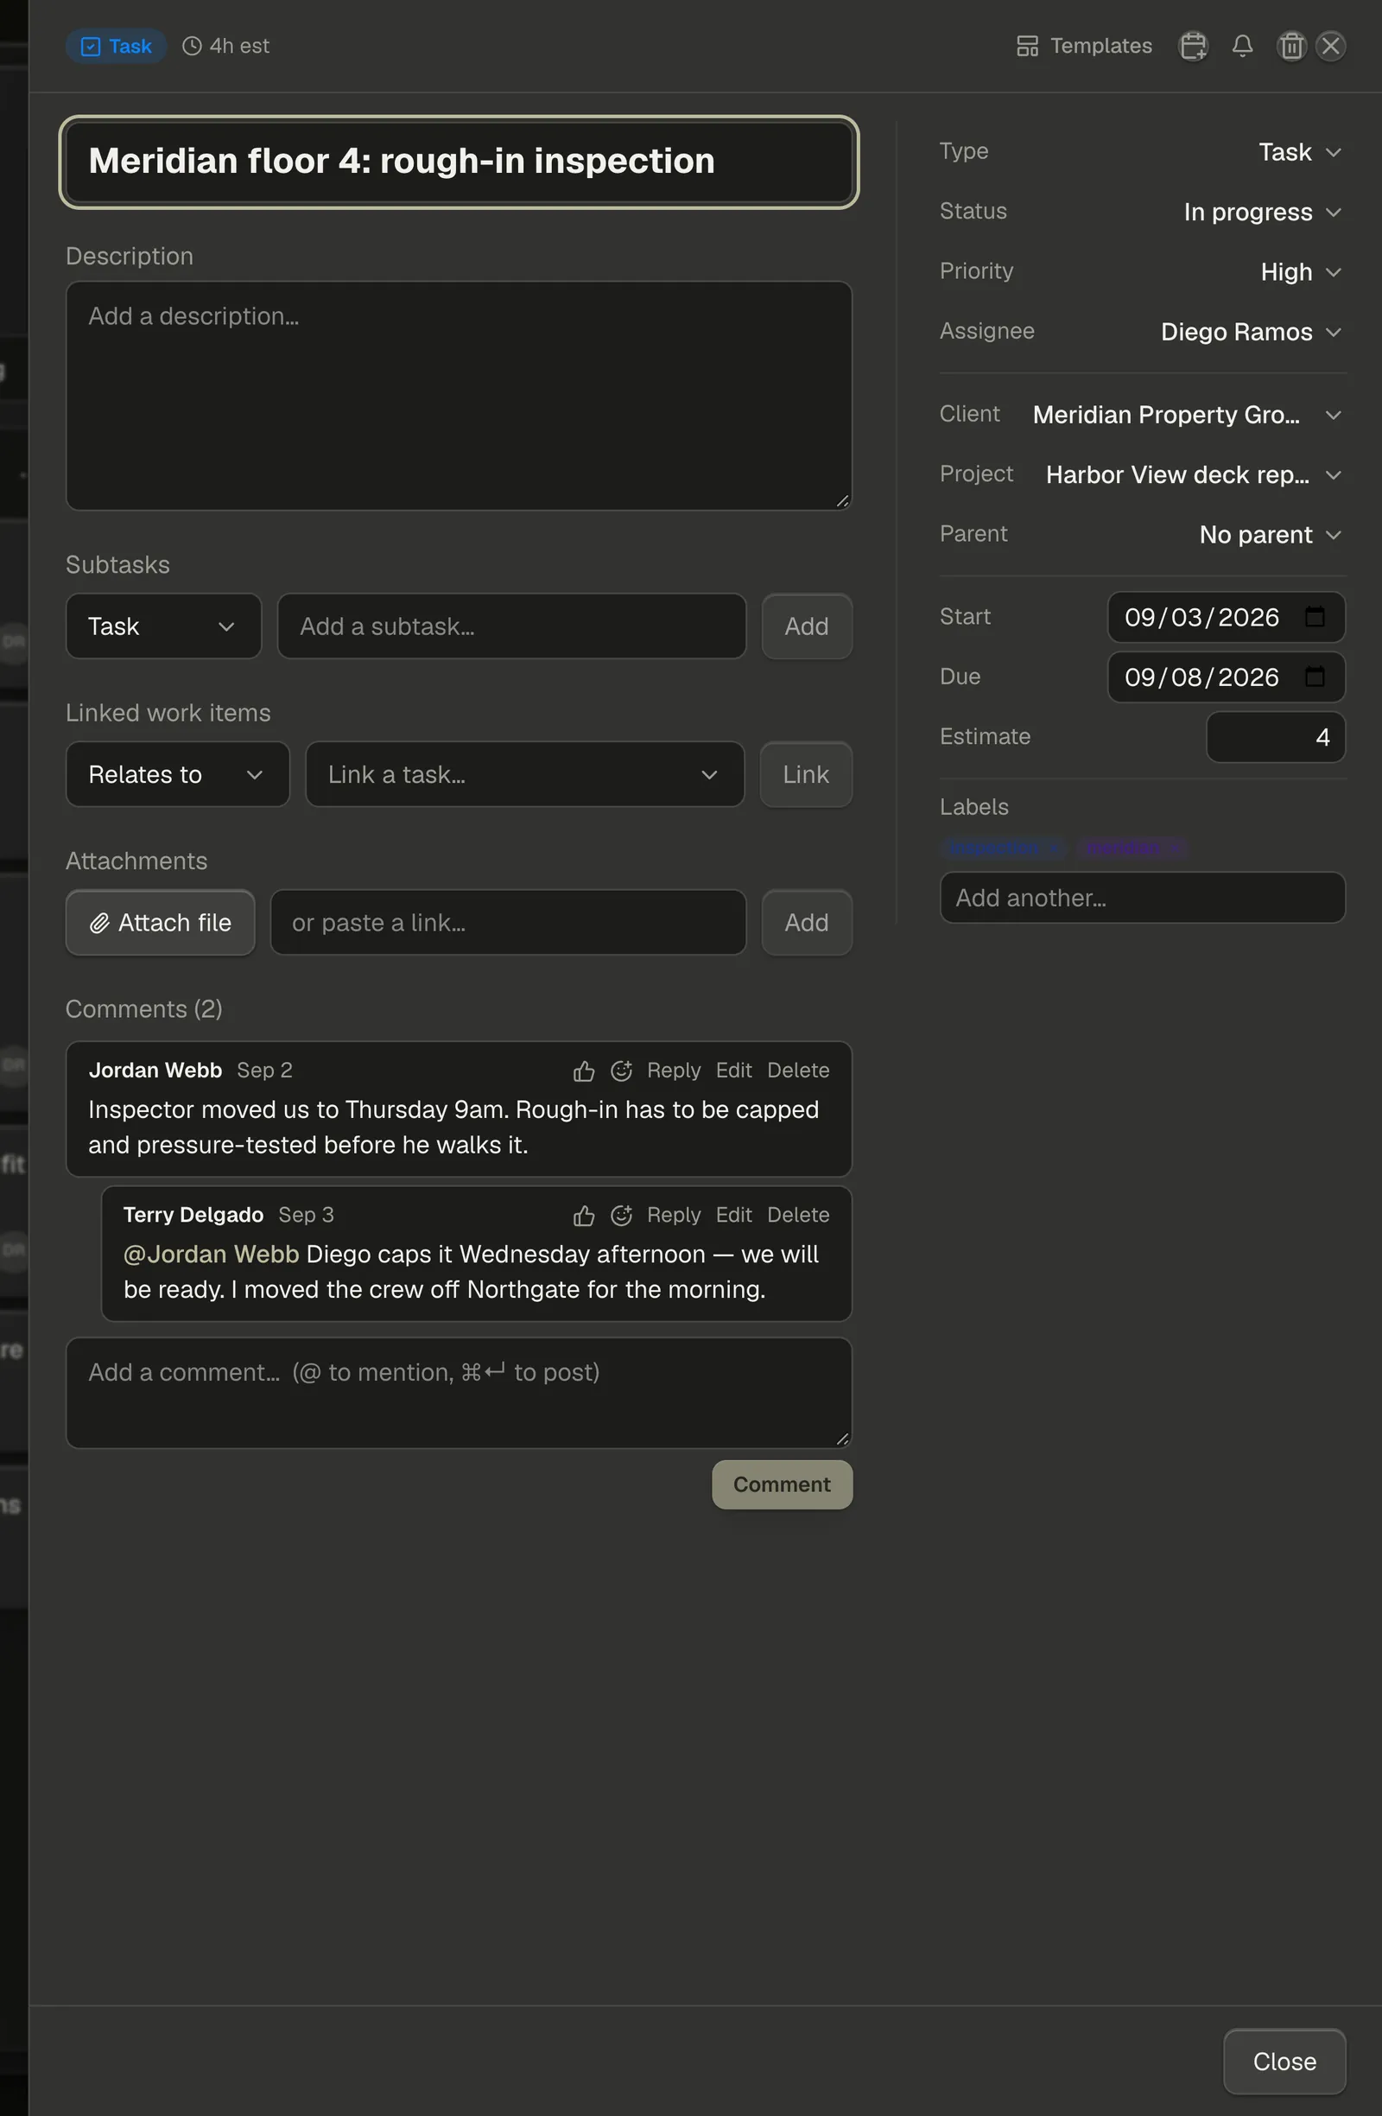Click the 4h est clock indicator
The image size is (1382, 2116).
pos(225,45)
